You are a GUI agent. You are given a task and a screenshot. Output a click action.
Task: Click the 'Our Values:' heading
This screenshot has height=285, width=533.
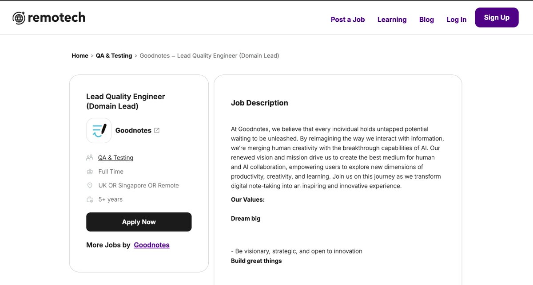click(x=248, y=199)
